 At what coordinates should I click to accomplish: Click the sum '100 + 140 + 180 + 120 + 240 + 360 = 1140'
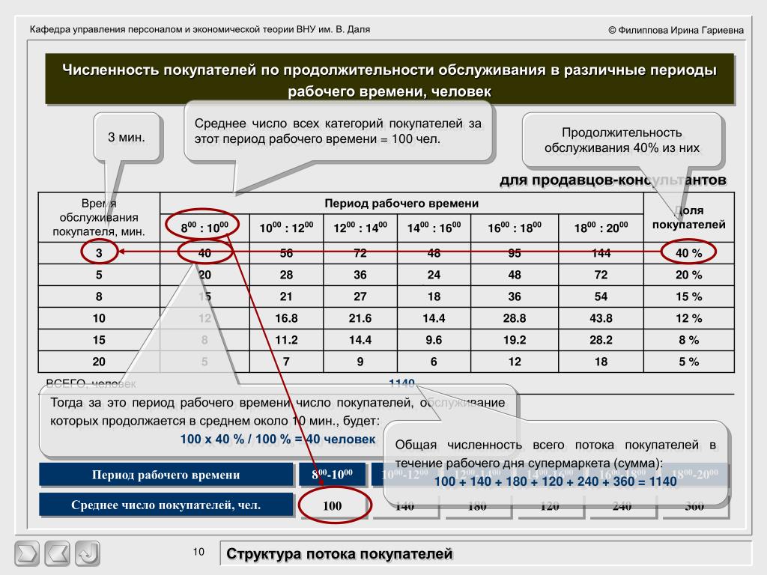click(555, 481)
